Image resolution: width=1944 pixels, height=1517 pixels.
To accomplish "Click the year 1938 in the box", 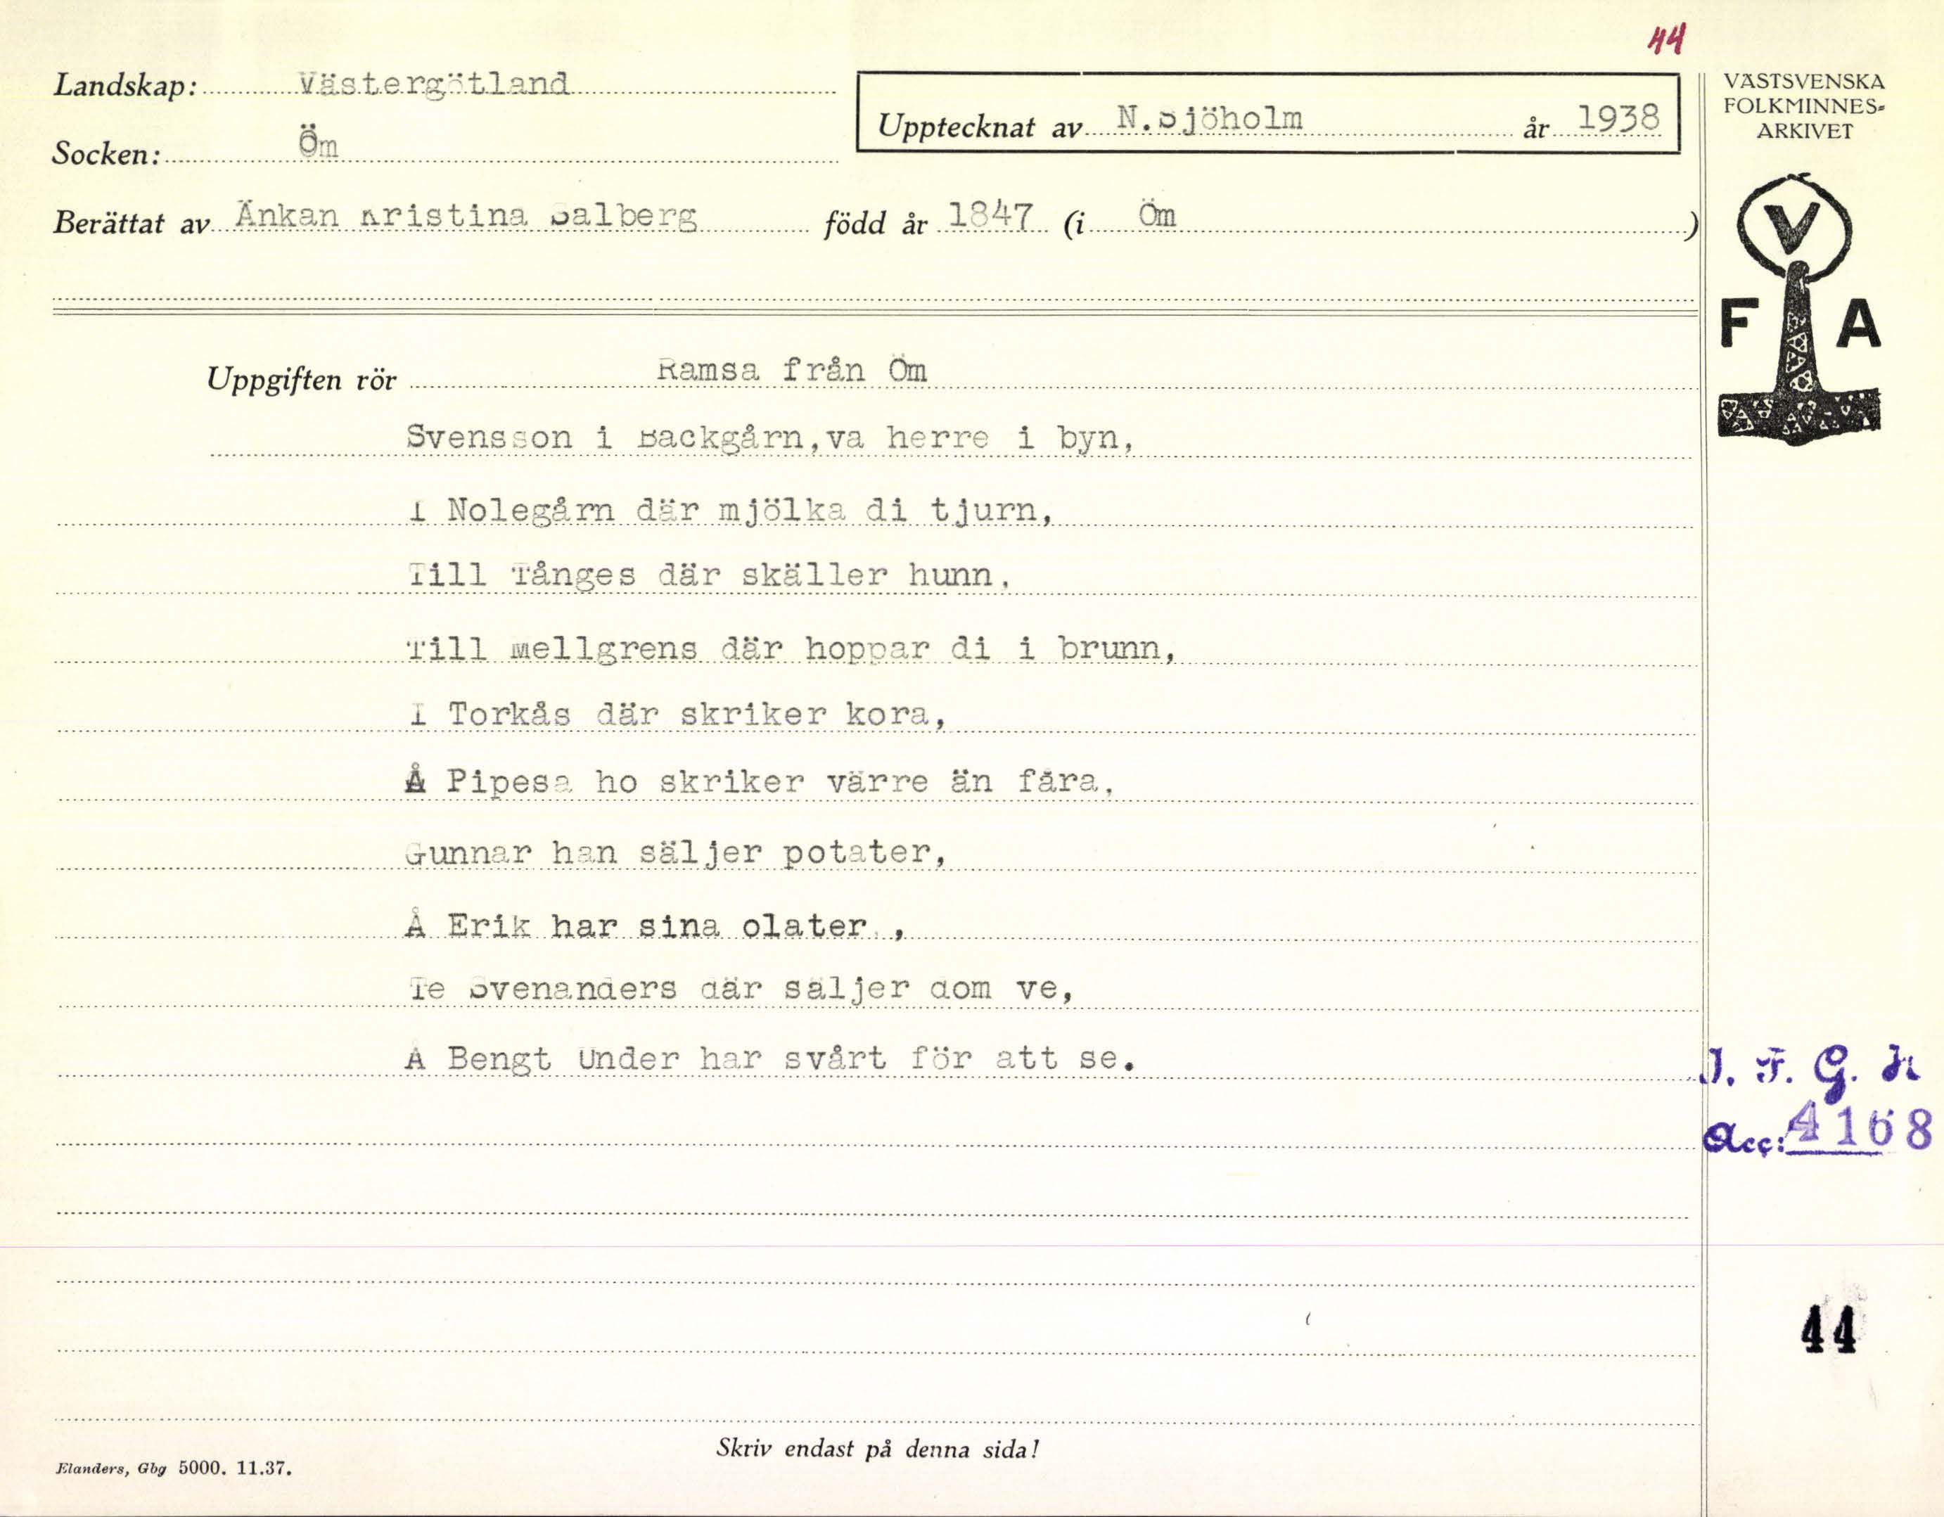I will (x=1618, y=118).
